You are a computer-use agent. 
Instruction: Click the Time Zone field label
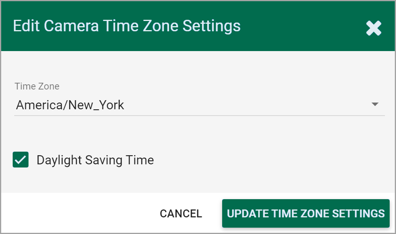coord(37,86)
